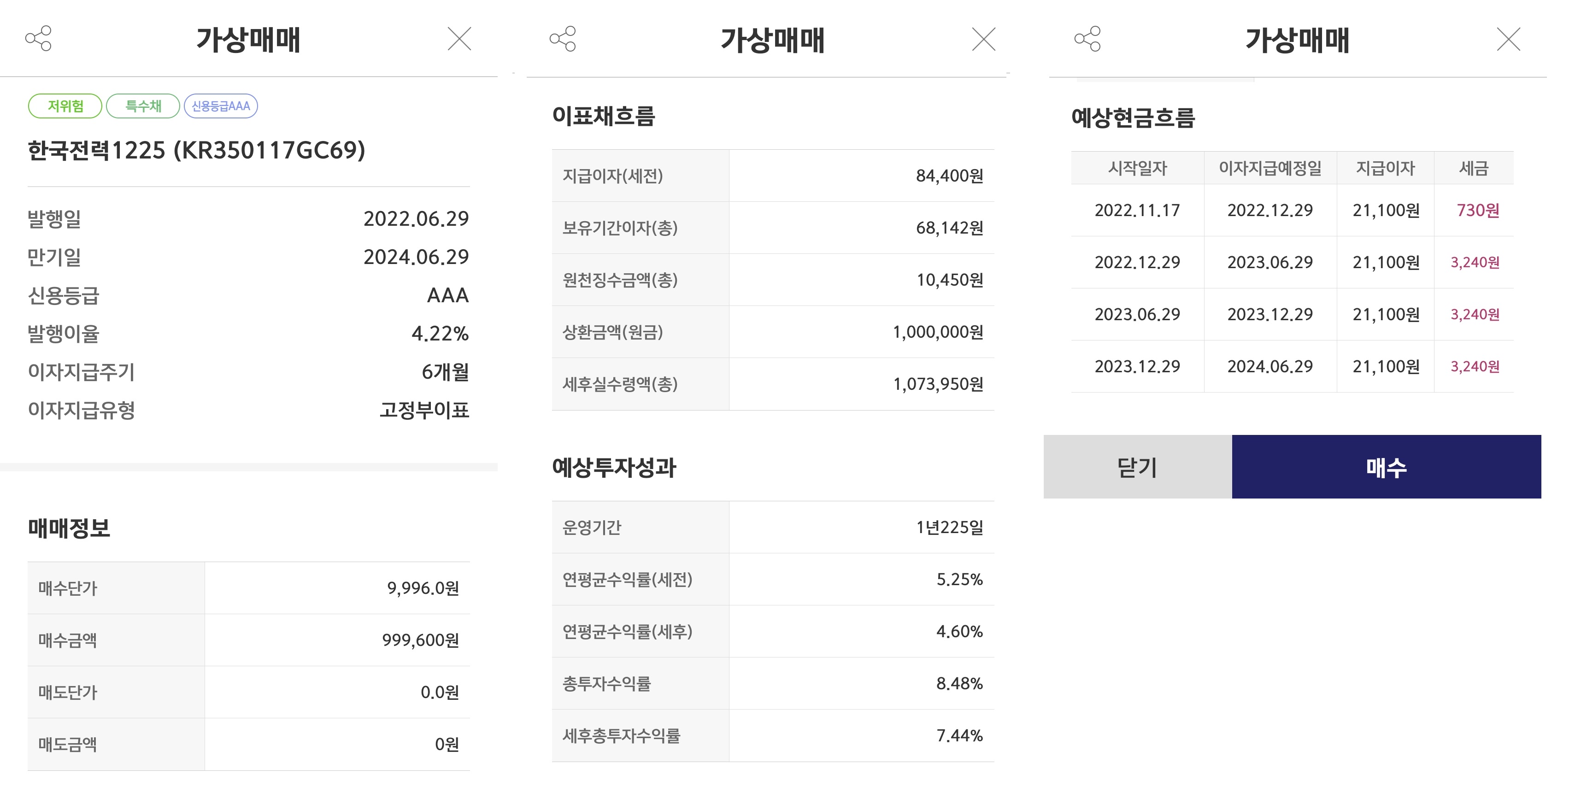This screenshot has height=798, width=1587.
Task: Click 세후실수령액(총) value 1,073,950원
Action: [938, 384]
